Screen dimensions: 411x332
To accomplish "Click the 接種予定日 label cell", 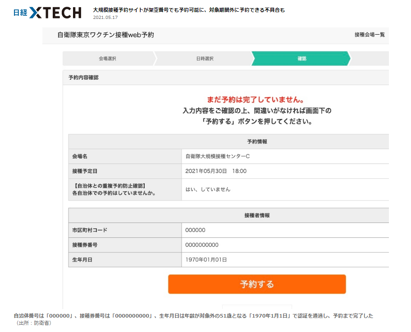I will pyautogui.click(x=125, y=171).
